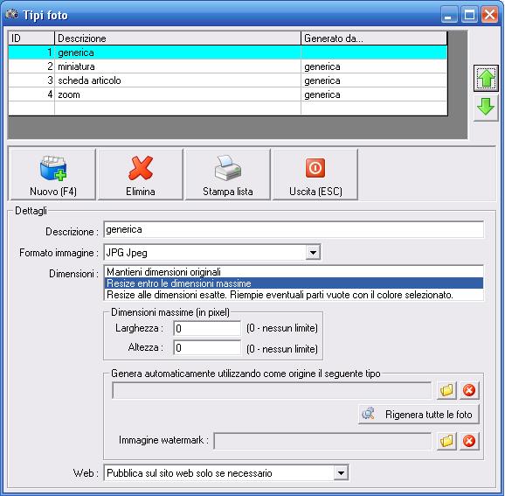The width and height of the screenshot is (505, 496).
Task: Open the Formato immagine dropdown
Action: [x=313, y=253]
